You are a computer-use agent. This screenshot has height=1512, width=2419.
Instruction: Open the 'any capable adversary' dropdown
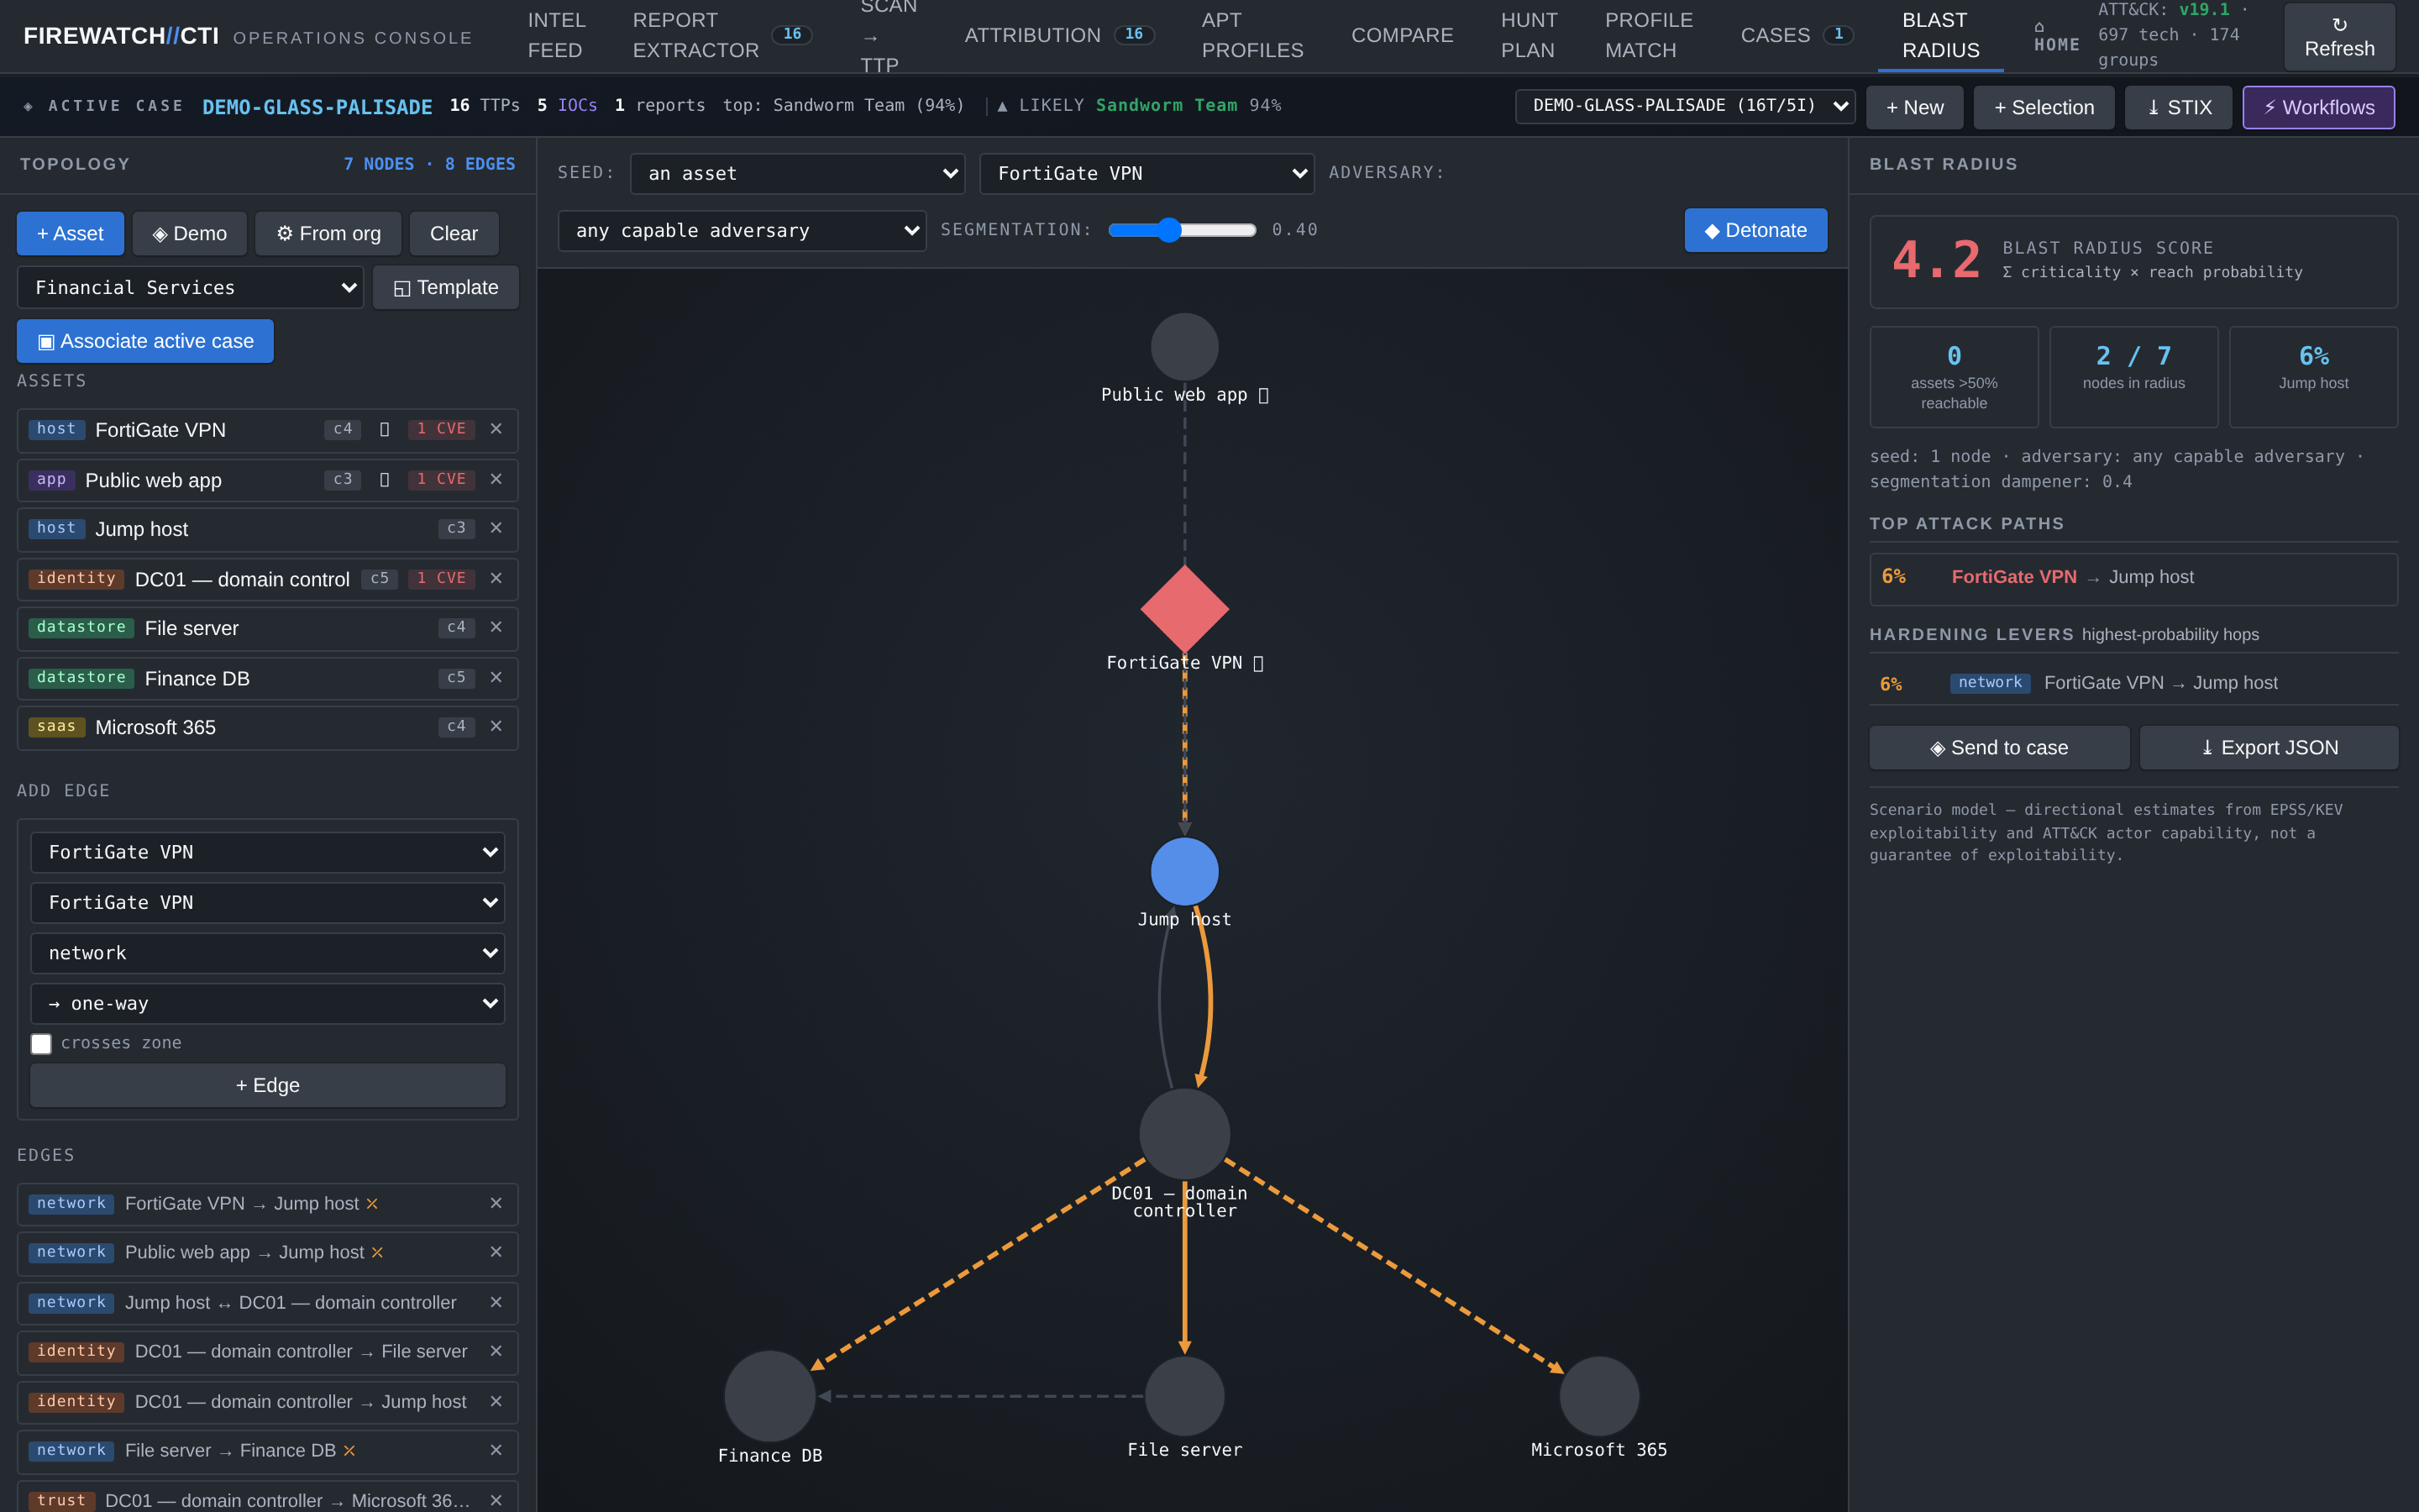pos(742,231)
